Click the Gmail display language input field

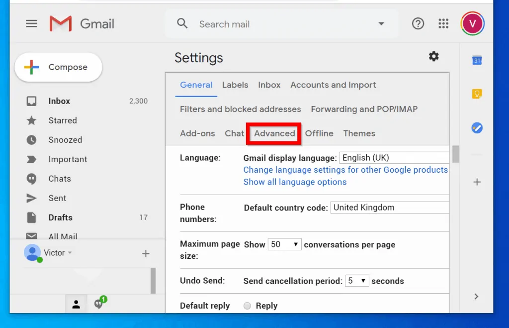[x=394, y=157]
